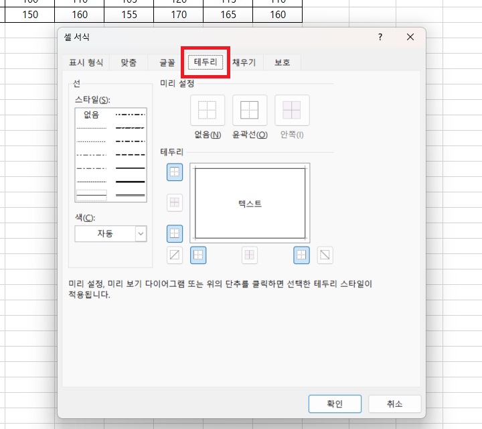Toggle the inside vertical border button
This screenshot has height=429, width=482.
tap(250, 255)
